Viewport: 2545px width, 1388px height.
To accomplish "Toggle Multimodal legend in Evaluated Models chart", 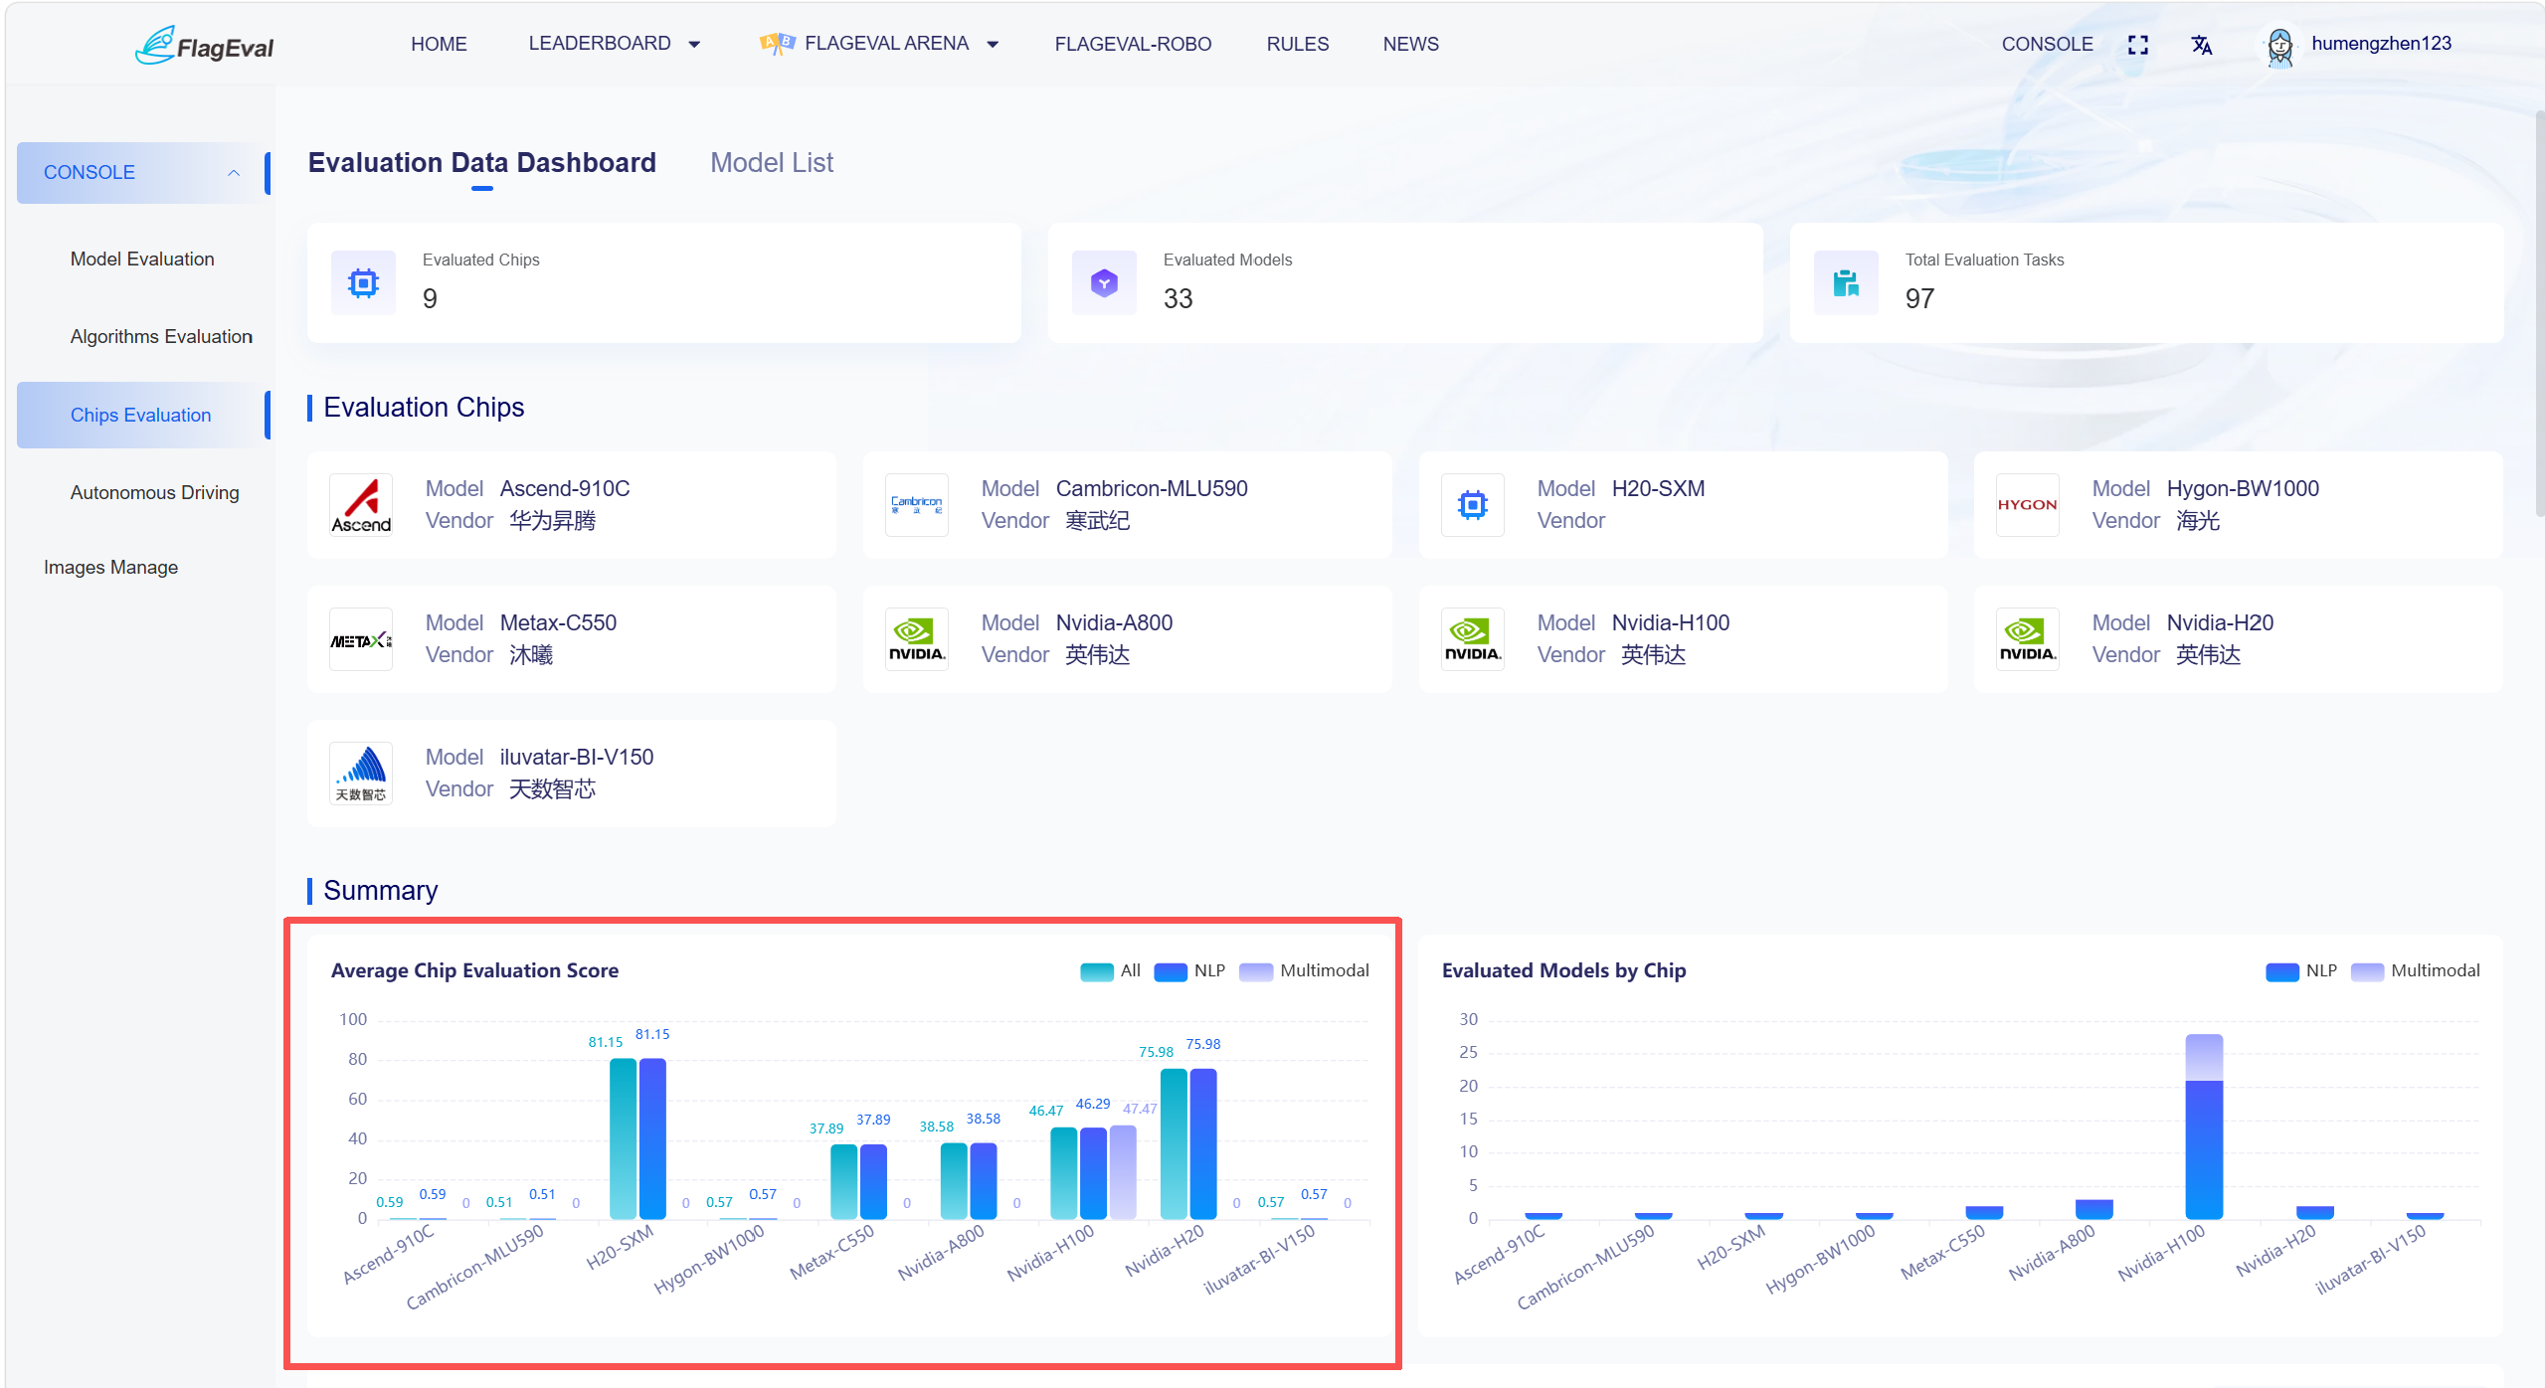I will tap(2416, 970).
